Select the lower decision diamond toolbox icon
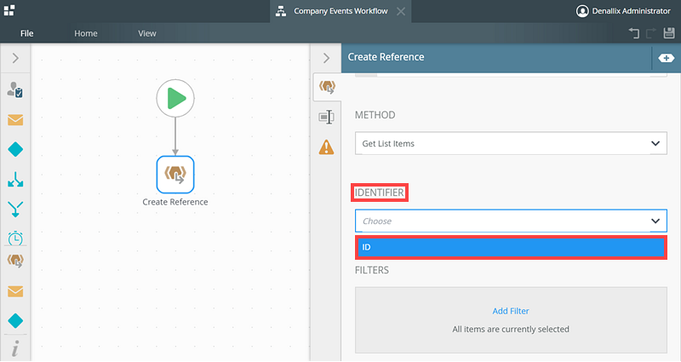Screen dimensions: 681x362 15,321
